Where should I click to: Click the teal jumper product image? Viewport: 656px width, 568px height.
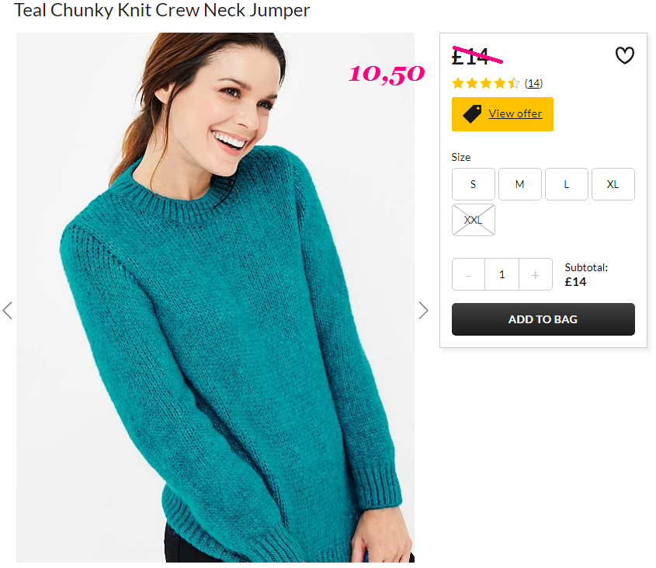tap(215, 298)
